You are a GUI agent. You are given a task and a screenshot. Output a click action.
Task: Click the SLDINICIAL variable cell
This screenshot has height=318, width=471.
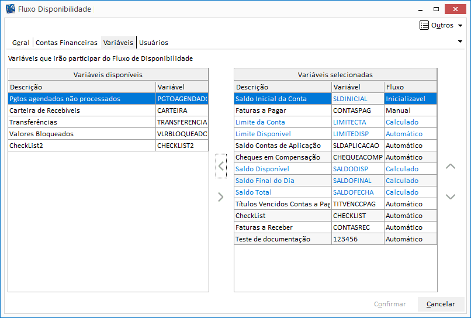pos(358,99)
